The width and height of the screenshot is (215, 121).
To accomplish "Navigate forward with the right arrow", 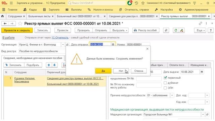I will pos(12,24).
